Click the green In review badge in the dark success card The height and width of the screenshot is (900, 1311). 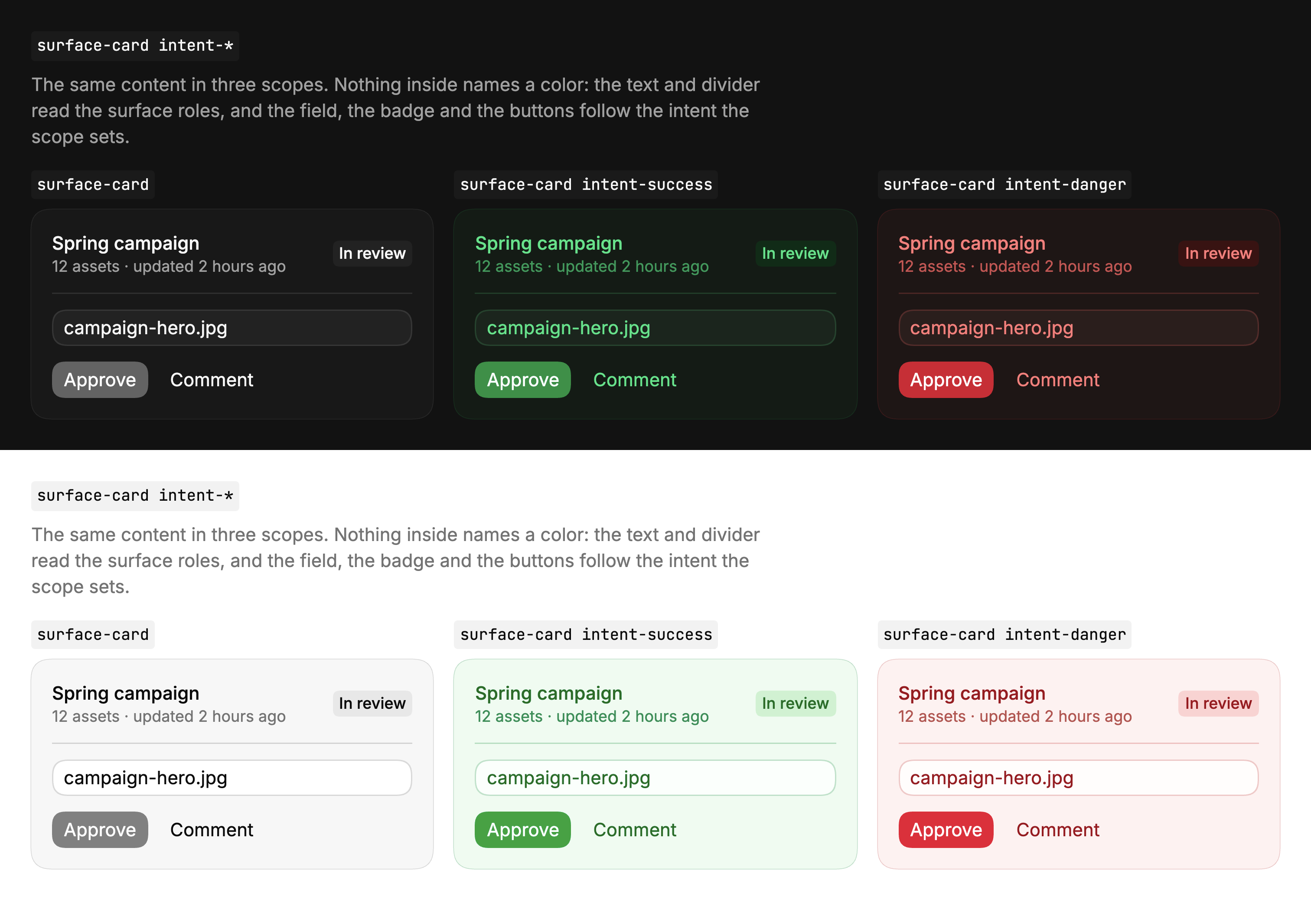(796, 253)
